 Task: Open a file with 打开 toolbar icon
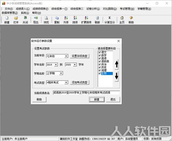(16, 20)
